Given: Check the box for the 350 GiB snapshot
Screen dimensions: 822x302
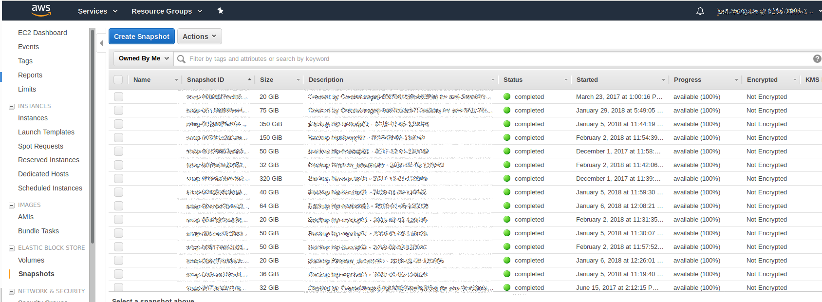Looking at the screenshot, I should tap(118, 124).
